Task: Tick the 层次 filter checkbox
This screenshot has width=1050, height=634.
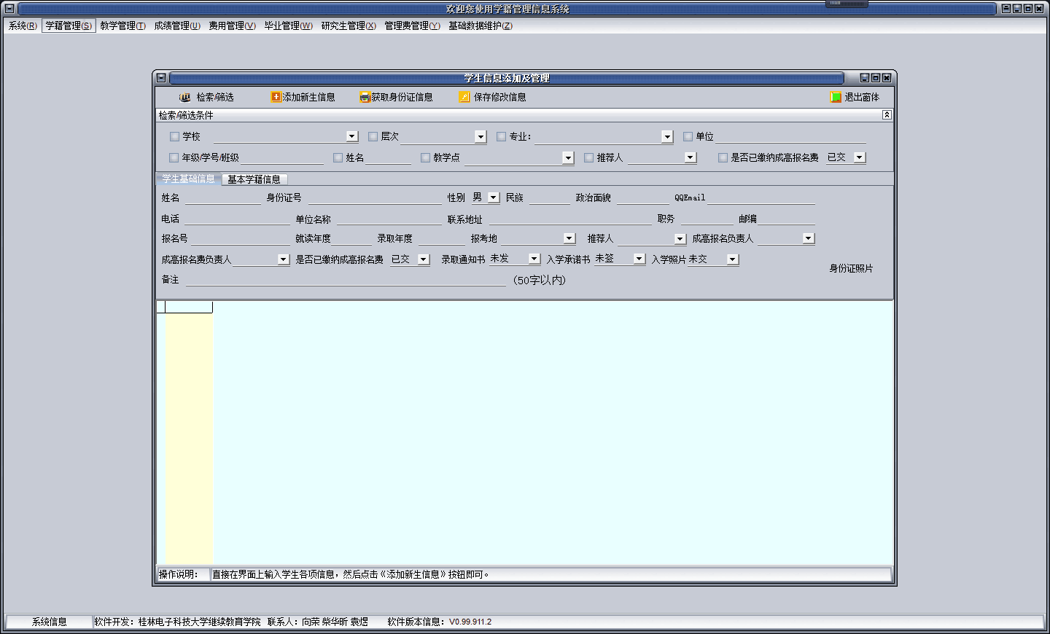Action: [x=373, y=136]
